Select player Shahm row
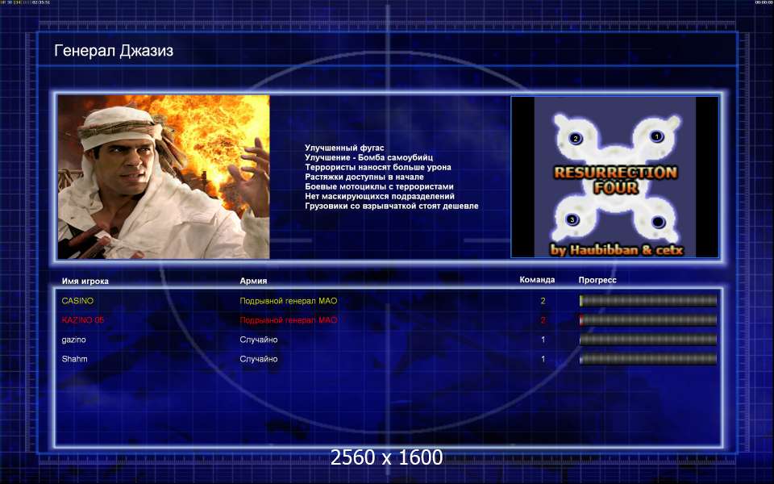The width and height of the screenshot is (774, 484). click(389, 359)
